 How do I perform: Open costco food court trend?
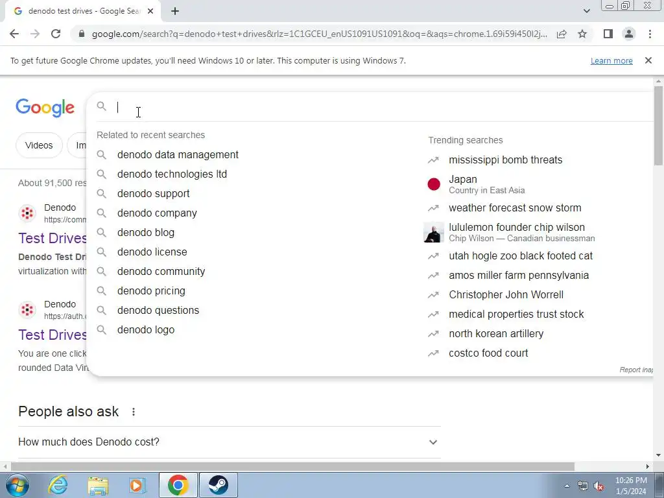488,353
